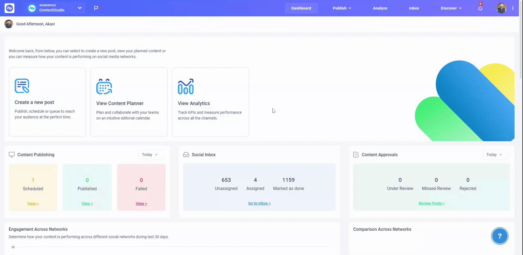Image resolution: width=523 pixels, height=255 pixels.
Task: Click the 4 Assigned count
Action: [255, 180]
